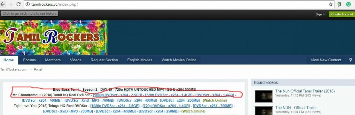Click Mr. Chandramouli DVDScr x264 700MB link
Viewport: 355px width, 115px height.
(x=42, y=100)
